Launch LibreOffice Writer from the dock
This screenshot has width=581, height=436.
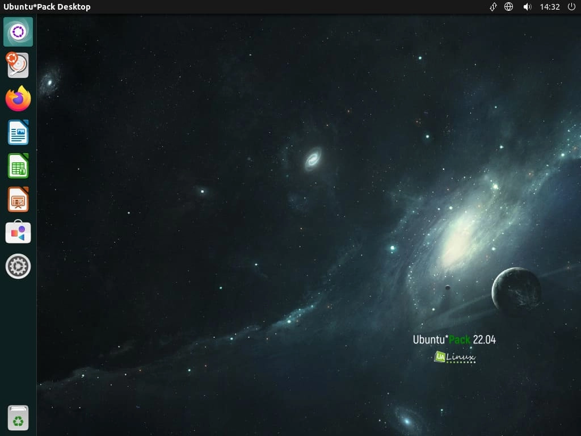[18, 132]
